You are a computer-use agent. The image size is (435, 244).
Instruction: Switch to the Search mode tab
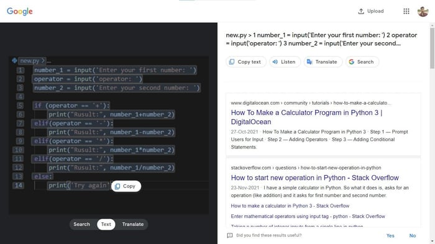(81, 224)
